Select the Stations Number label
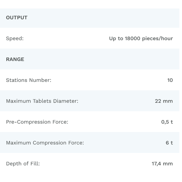The width and height of the screenshot is (182, 182). point(29,80)
